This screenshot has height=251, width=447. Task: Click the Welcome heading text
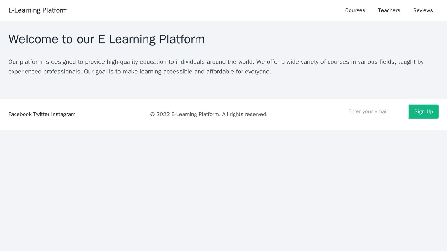(107, 39)
